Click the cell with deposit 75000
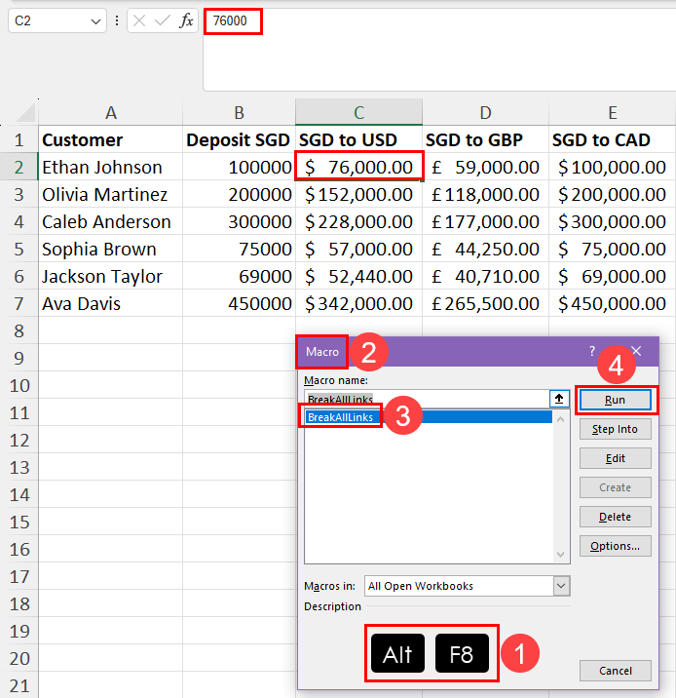Screen dimensions: 676x698 (x=240, y=250)
